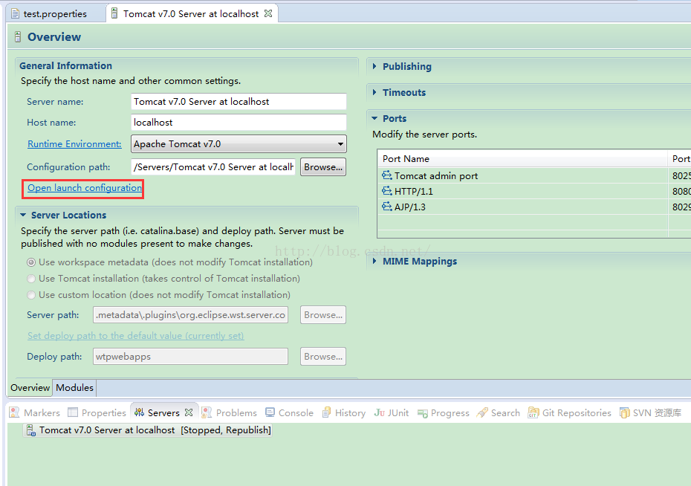
Task: Open the Problems view tab
Action: (230, 412)
